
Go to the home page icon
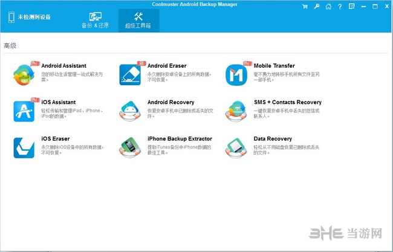click(328, 7)
